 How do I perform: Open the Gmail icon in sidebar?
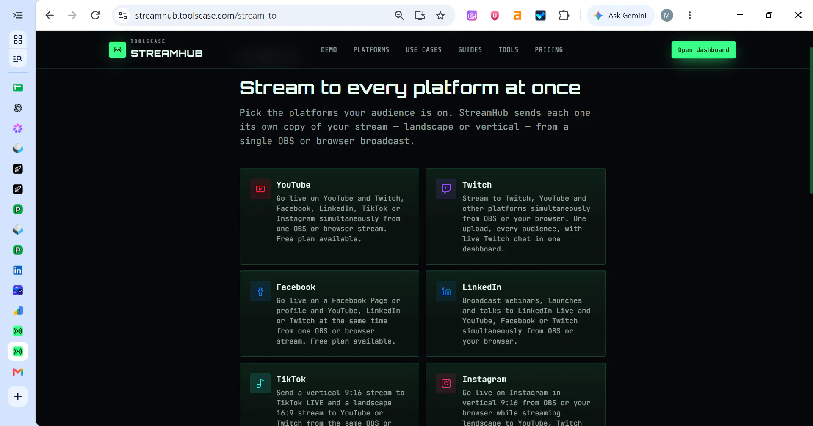pyautogui.click(x=18, y=372)
